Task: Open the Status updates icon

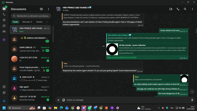Action: click(4, 20)
